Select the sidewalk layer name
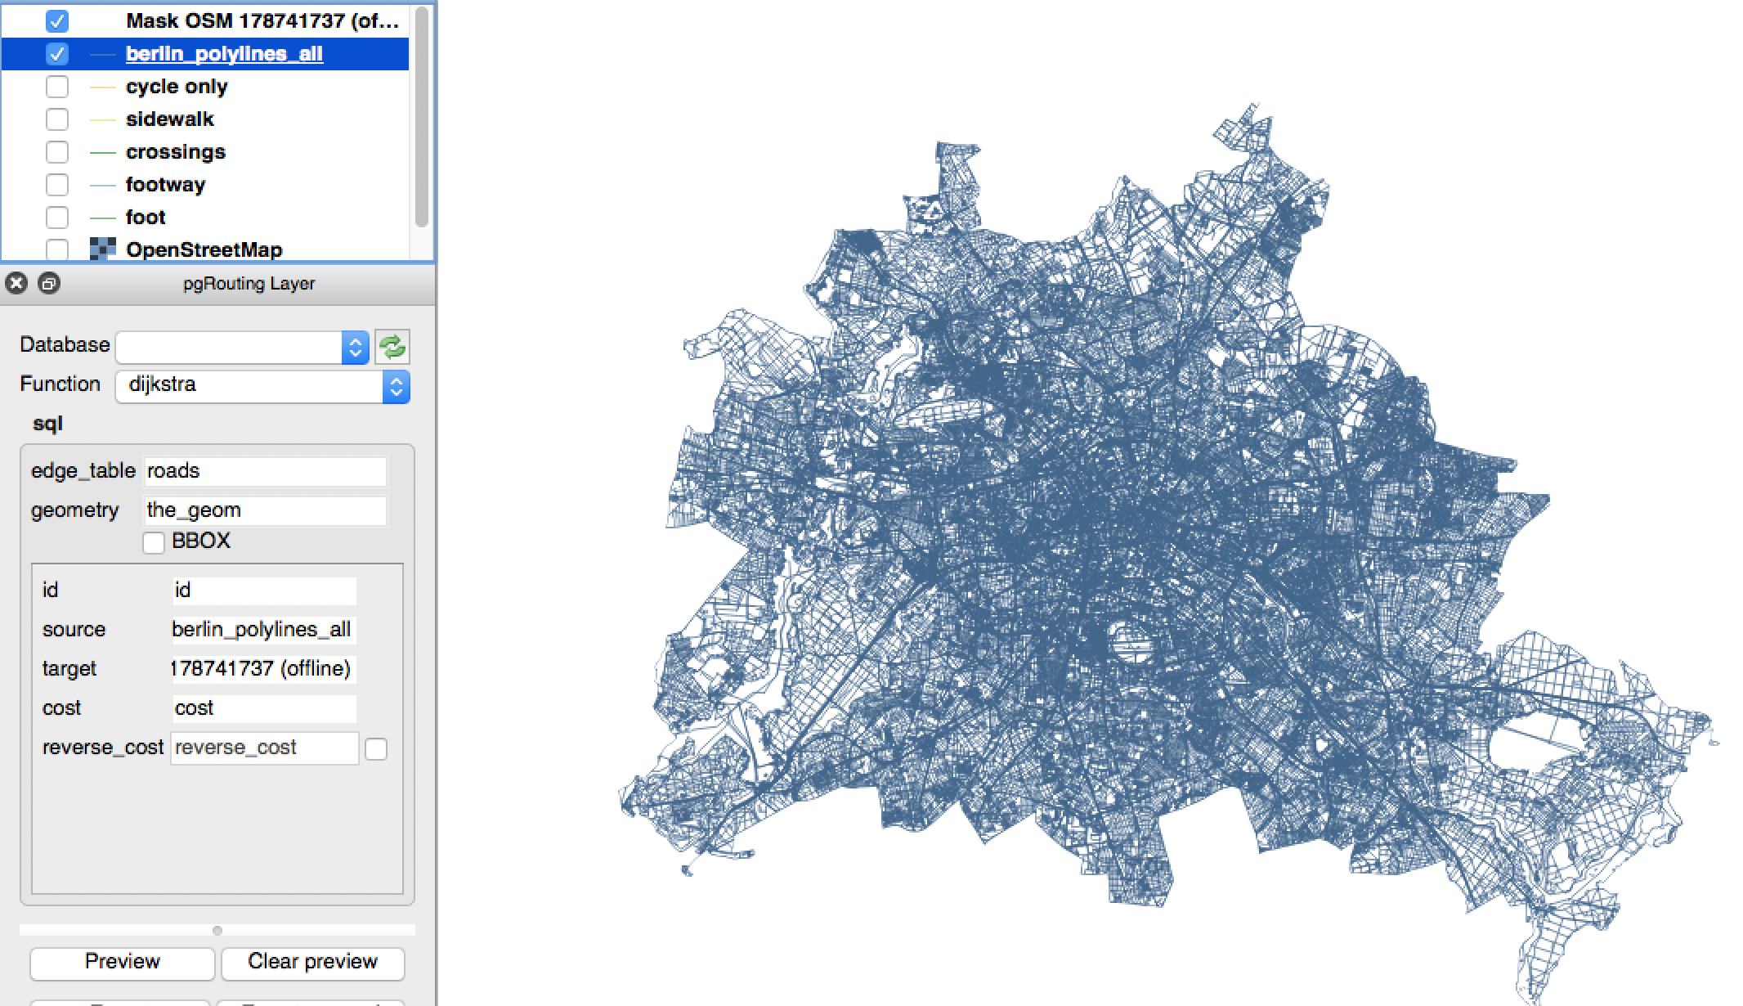The image size is (1743, 1006). [x=169, y=119]
